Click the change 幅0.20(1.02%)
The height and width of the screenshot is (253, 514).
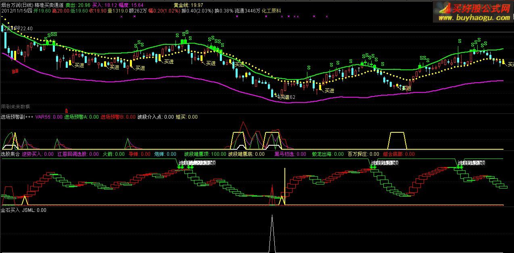pos(164,11)
